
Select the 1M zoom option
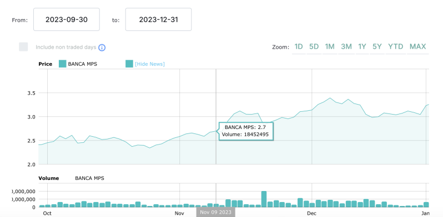click(x=330, y=46)
